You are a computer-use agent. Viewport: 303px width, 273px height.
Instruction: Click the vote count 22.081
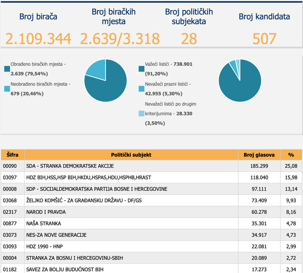pyautogui.click(x=259, y=246)
